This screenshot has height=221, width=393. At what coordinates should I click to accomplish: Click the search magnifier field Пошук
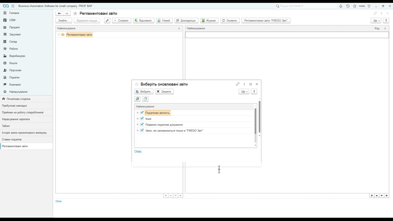[x=305, y=6]
